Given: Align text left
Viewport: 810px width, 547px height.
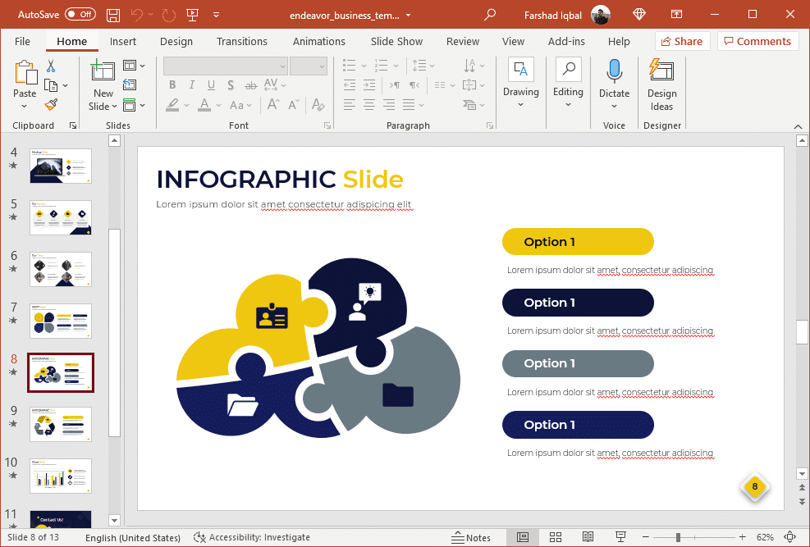Looking at the screenshot, I should (350, 105).
